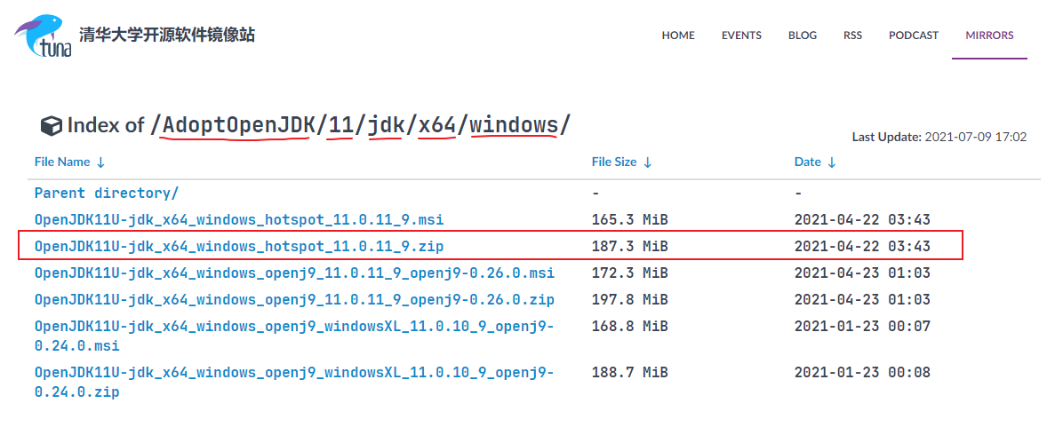Open the BLOG nav item
This screenshot has height=435, width=1063.
pos(803,36)
